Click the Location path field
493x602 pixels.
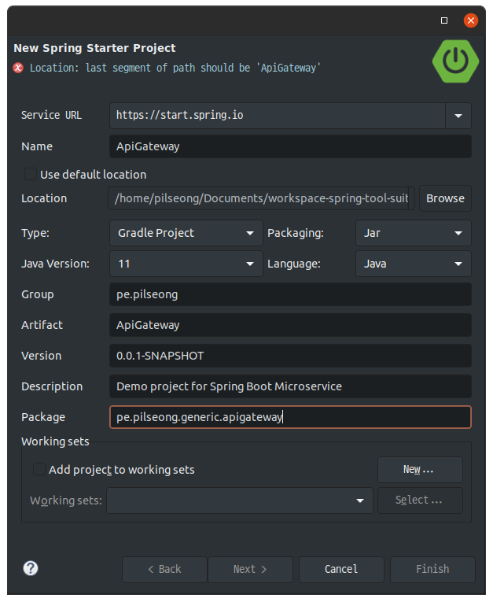[261, 198]
